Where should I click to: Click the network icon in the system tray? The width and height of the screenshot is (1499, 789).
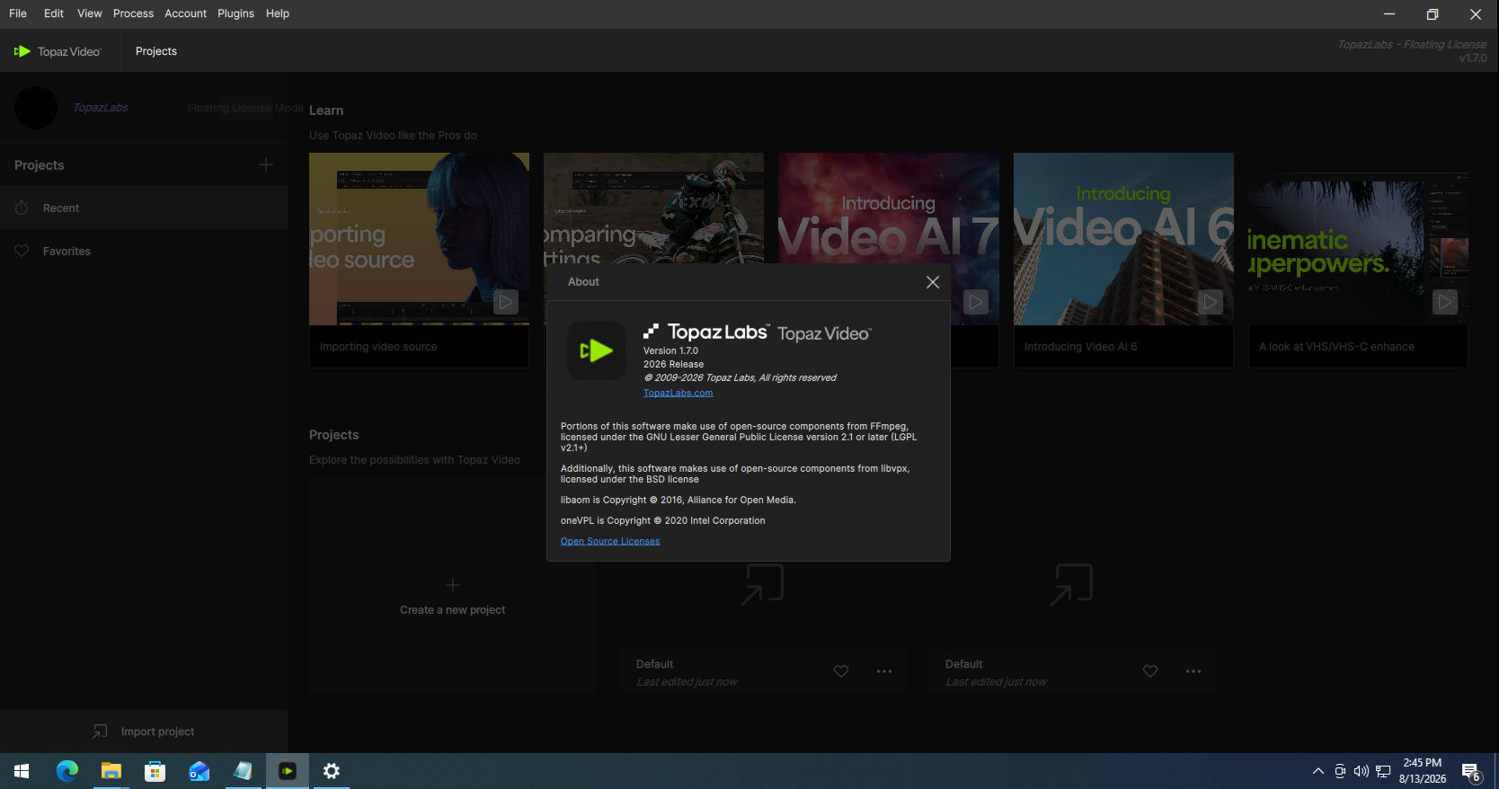tap(1383, 771)
